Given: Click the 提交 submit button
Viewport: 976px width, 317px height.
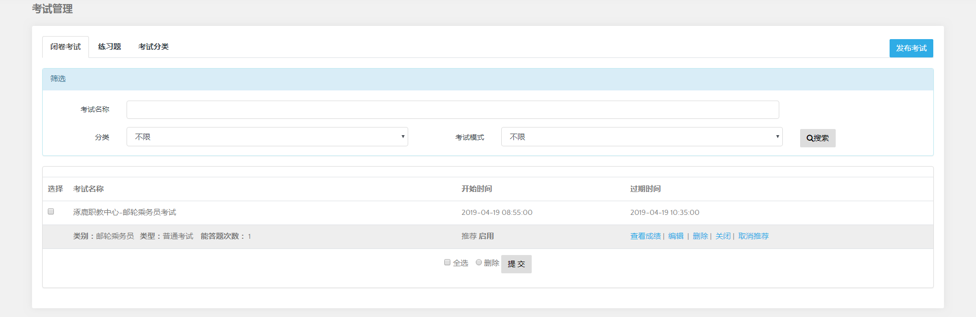Looking at the screenshot, I should (x=516, y=264).
